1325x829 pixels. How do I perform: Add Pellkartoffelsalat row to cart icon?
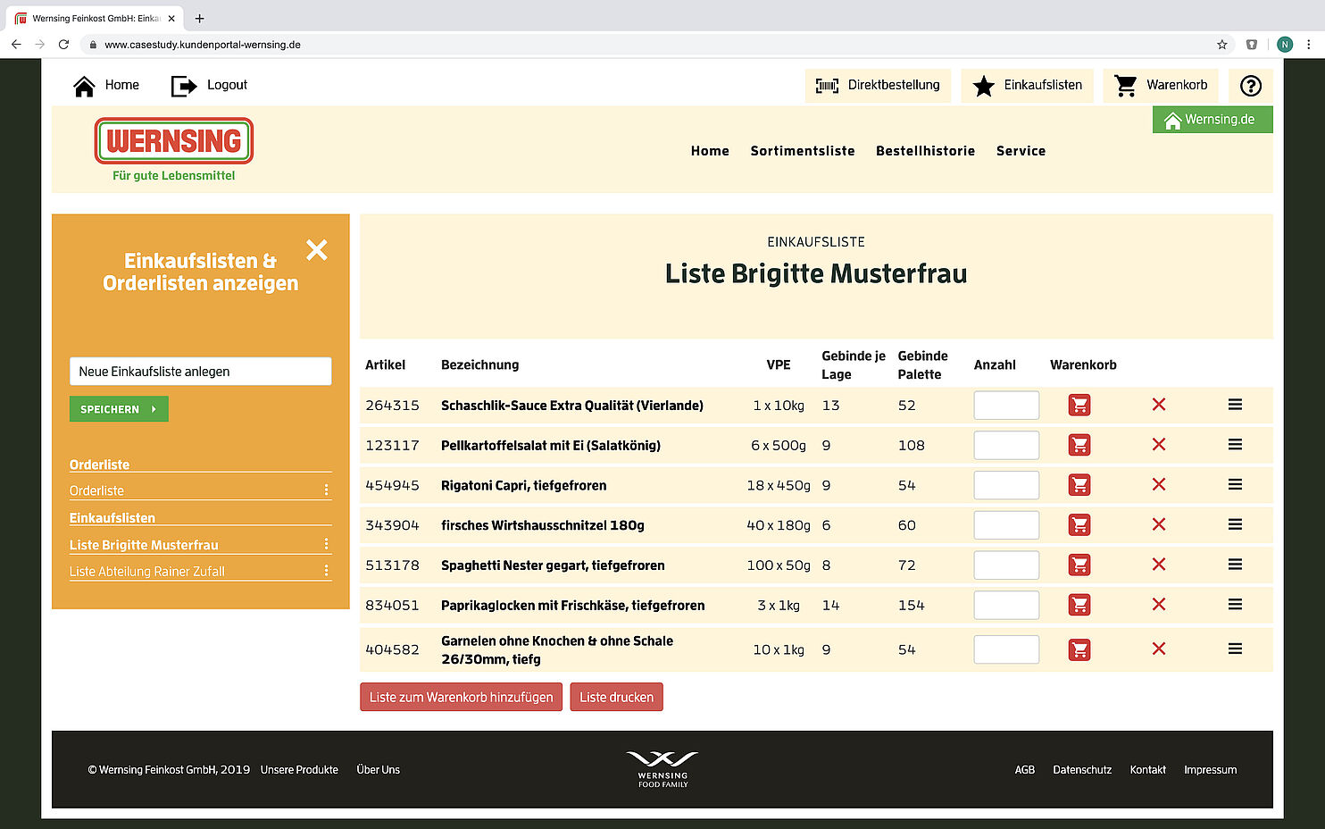click(x=1079, y=445)
